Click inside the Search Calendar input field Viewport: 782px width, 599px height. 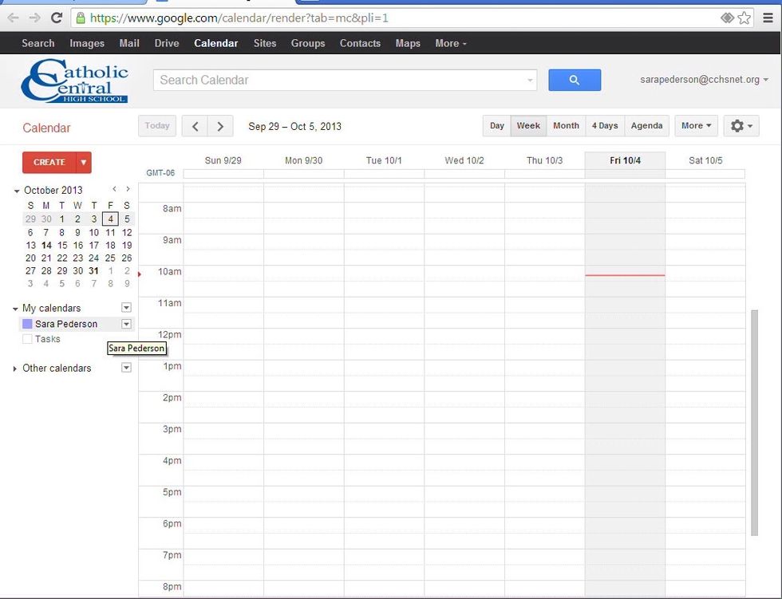coord(335,80)
